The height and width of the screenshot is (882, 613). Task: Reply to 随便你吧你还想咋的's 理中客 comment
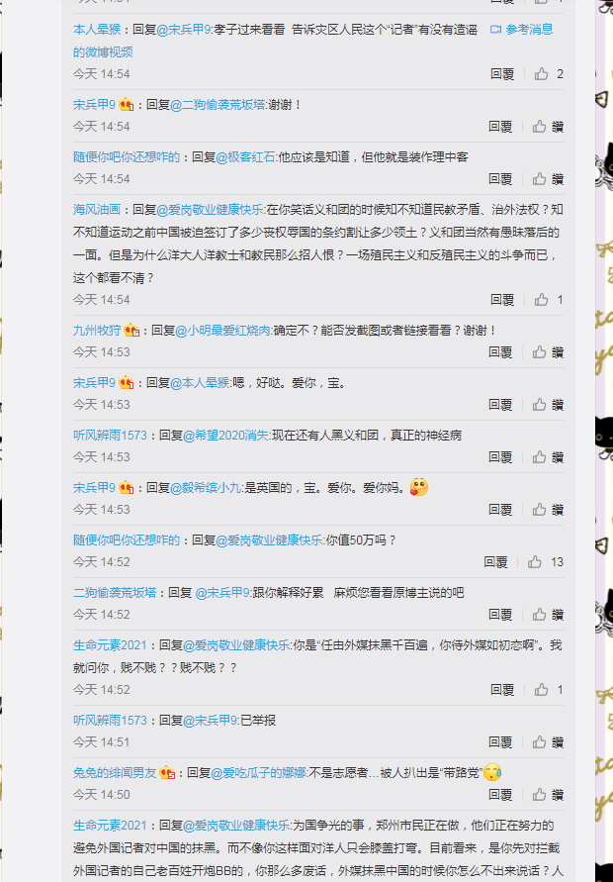[x=500, y=179]
